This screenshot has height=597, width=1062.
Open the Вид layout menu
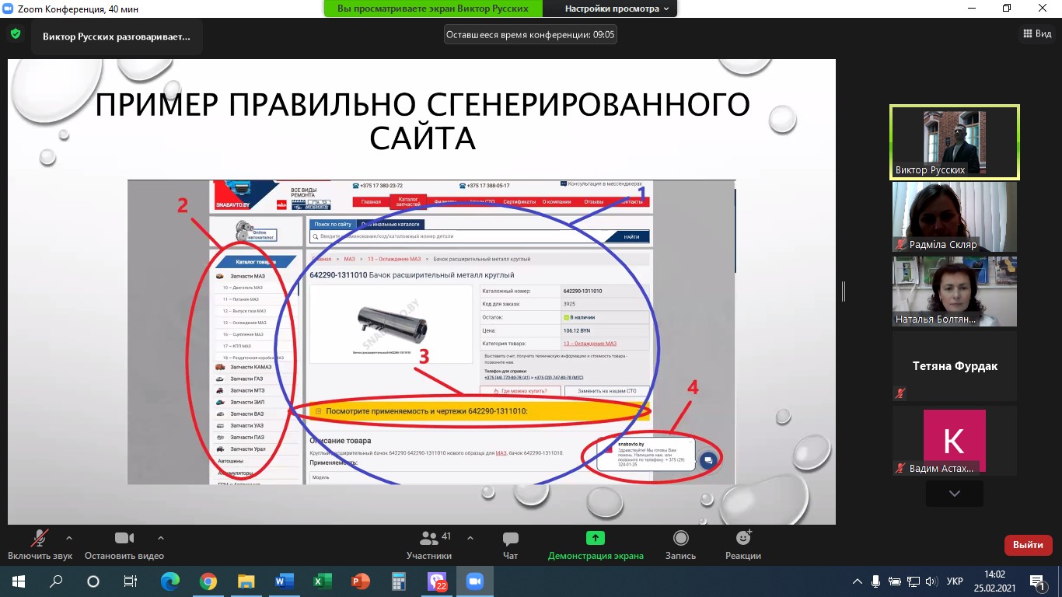pyautogui.click(x=1037, y=33)
